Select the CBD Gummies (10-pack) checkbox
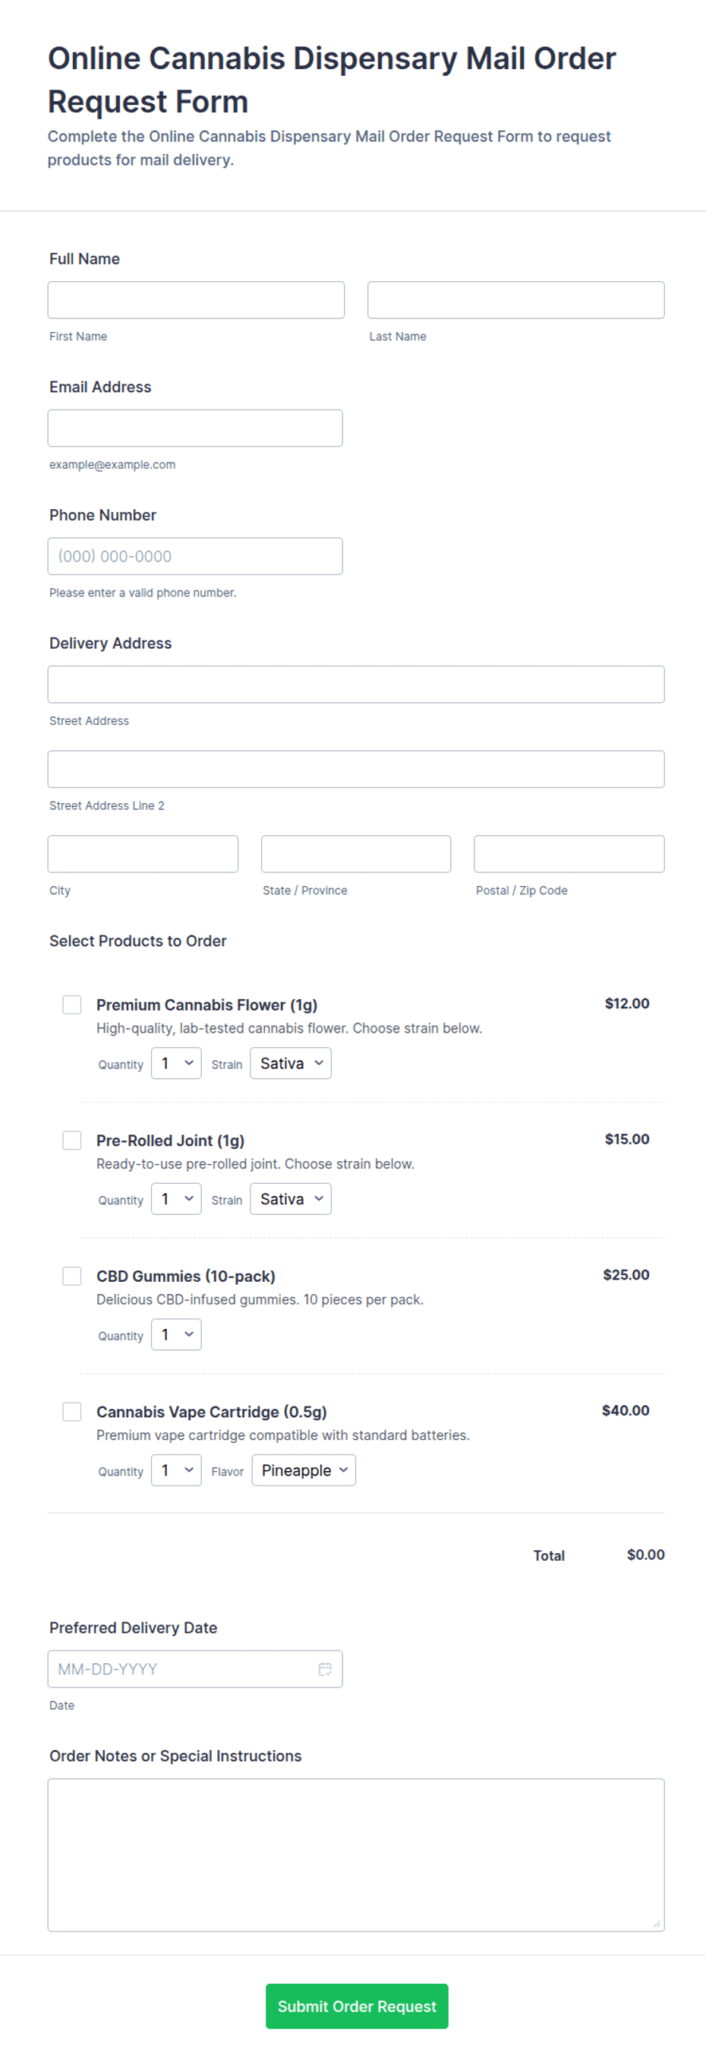 72,1275
